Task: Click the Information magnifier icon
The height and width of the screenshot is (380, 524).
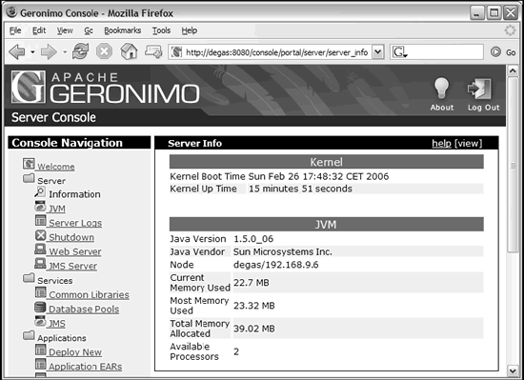Action: click(40, 192)
